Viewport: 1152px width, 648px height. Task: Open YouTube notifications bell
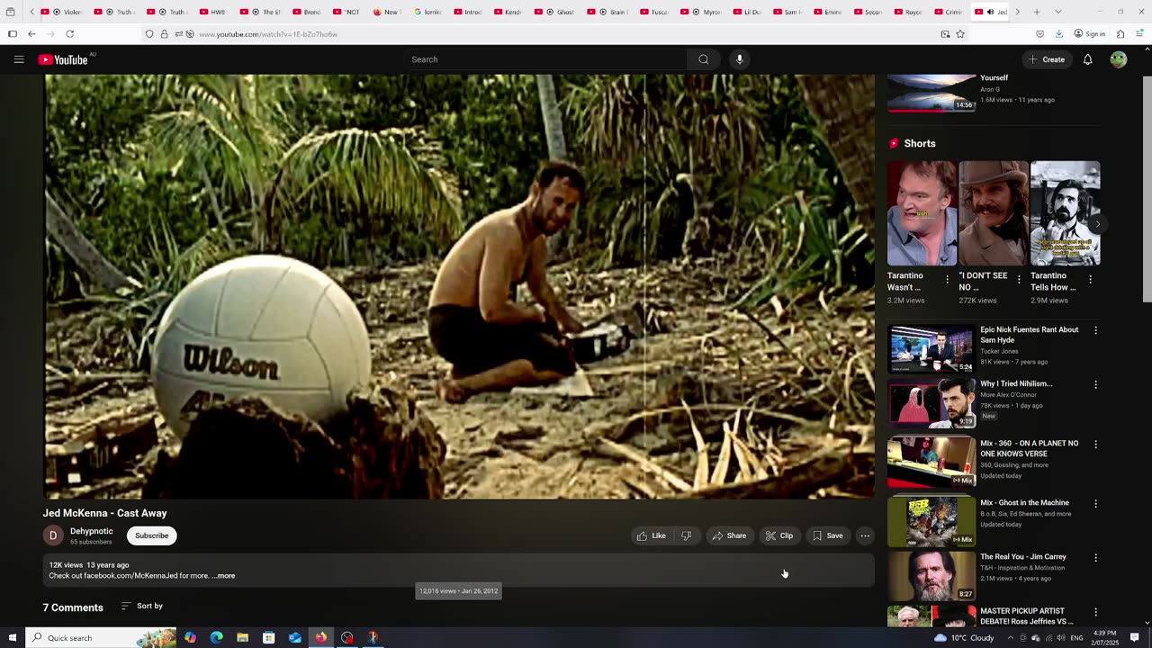pyautogui.click(x=1087, y=59)
